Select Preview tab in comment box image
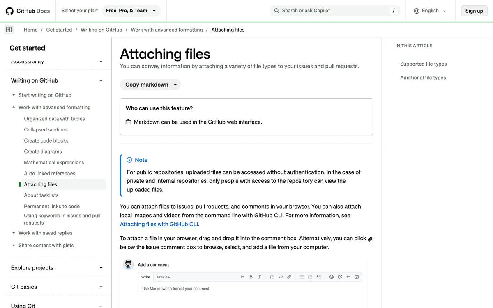493x308 pixels. pyautogui.click(x=164, y=277)
